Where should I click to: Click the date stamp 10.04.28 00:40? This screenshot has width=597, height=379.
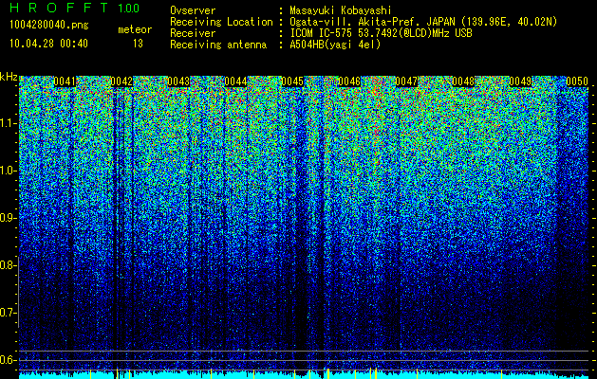pos(48,44)
